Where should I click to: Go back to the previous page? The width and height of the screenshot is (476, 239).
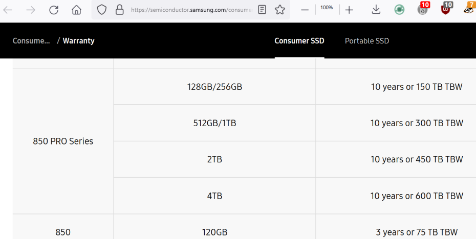click(x=8, y=10)
